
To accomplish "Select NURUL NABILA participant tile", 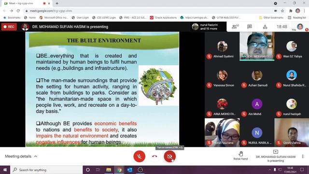I will point(257,132).
